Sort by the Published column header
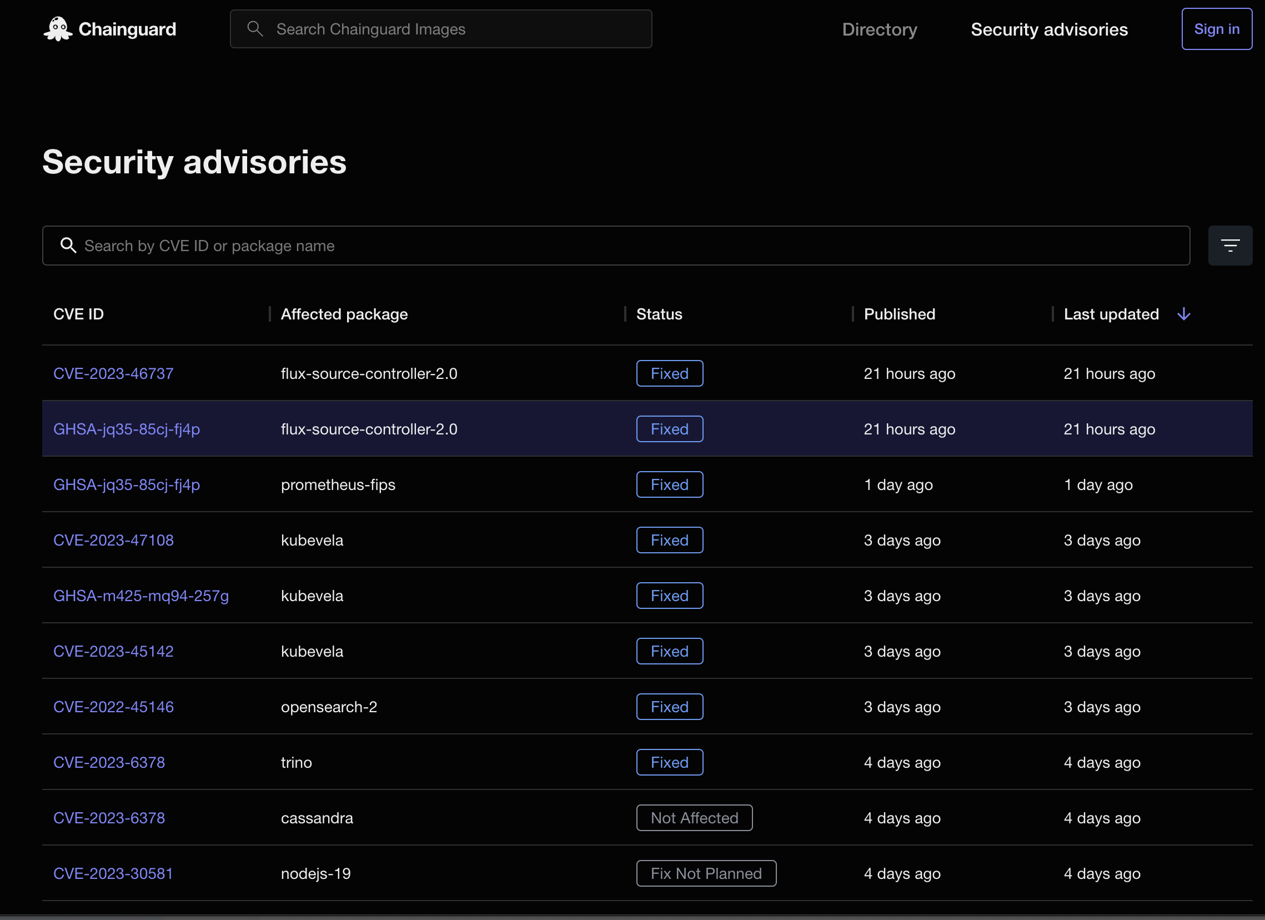 coord(899,314)
